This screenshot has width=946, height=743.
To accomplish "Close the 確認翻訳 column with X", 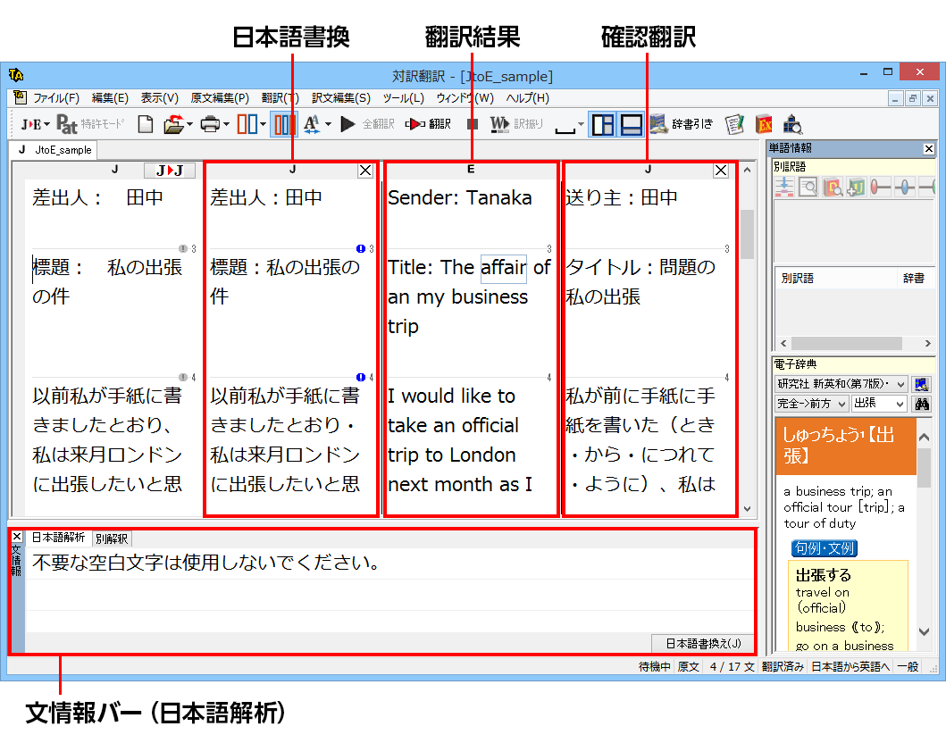I will coord(721,171).
